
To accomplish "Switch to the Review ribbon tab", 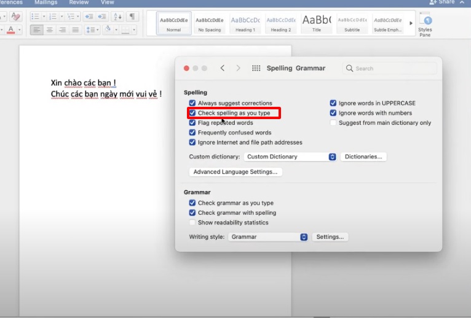I will pos(79,2).
